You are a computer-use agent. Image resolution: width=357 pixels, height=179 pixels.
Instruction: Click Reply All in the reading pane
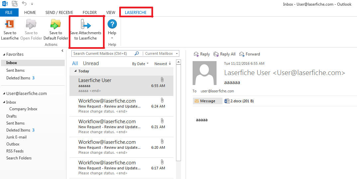coord(224,54)
